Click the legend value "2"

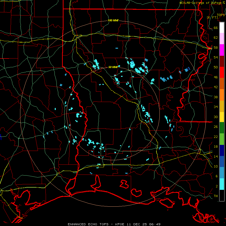click(x=217, y=186)
